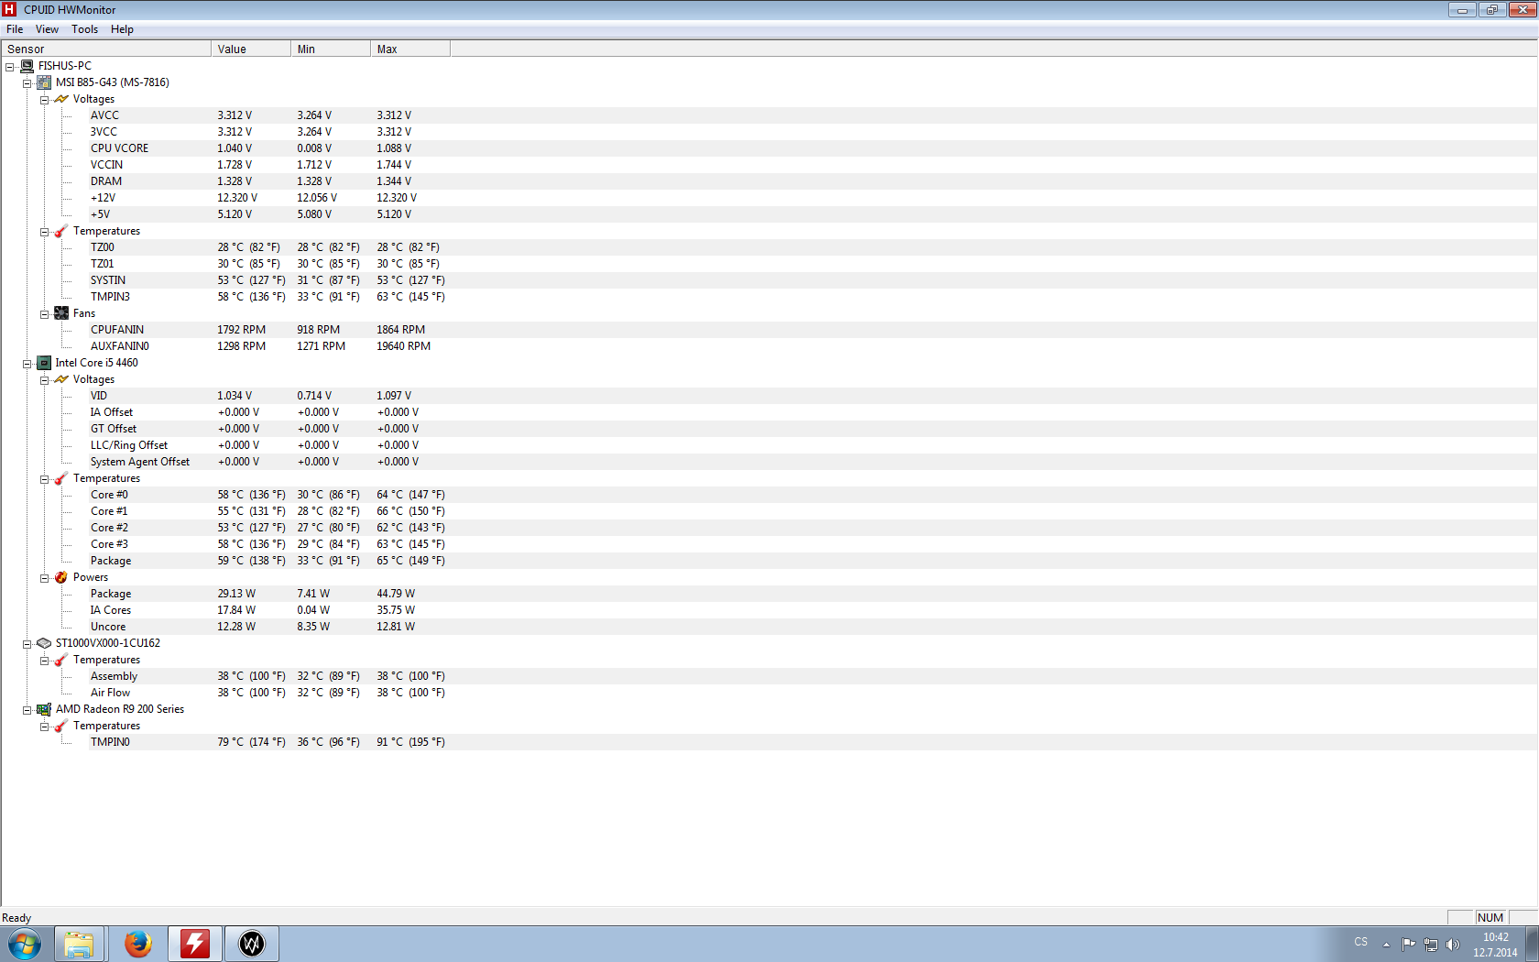
Task: Collapse the FISHUS-PC tree node
Action: tap(10, 67)
